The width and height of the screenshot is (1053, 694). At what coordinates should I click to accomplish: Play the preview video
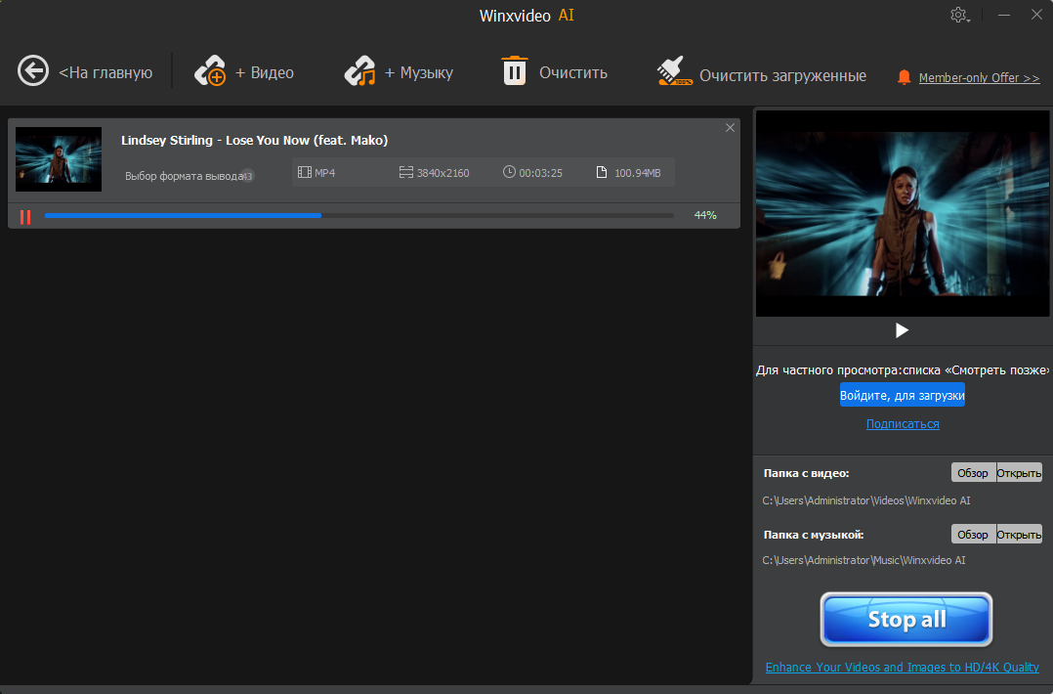tap(902, 329)
